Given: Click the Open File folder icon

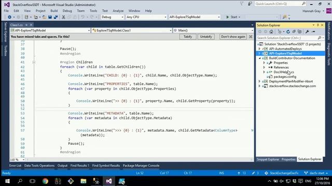Looking at the screenshot, I should click(x=44, y=17).
